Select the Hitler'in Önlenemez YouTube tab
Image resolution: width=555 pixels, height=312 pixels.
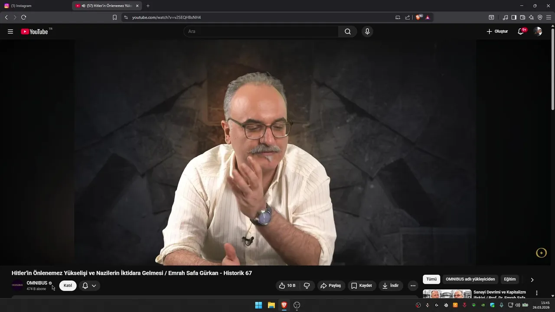[107, 6]
